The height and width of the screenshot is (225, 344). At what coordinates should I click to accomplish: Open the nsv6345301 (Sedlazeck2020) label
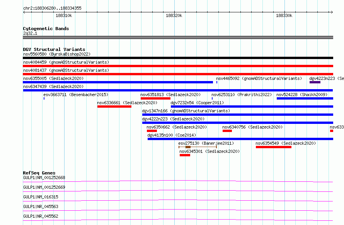209,151
